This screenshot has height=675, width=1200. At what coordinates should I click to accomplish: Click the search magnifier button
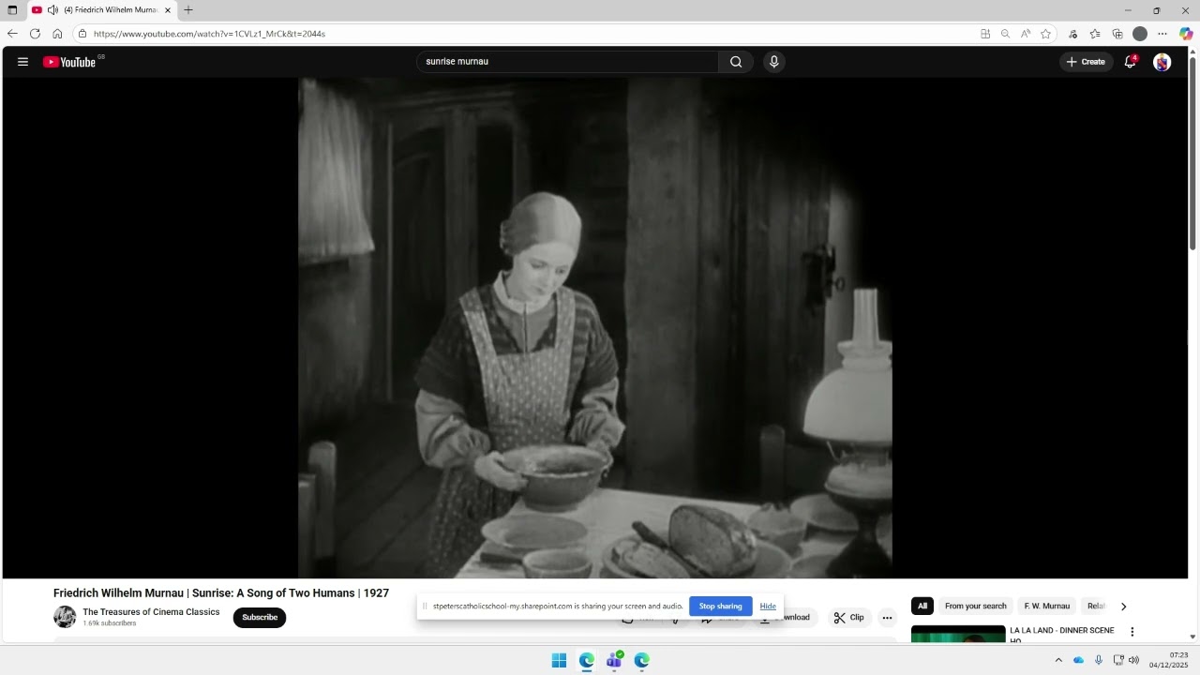(736, 62)
